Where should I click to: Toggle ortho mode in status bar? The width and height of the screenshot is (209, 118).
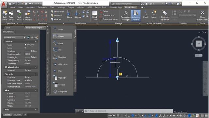coord(129,115)
